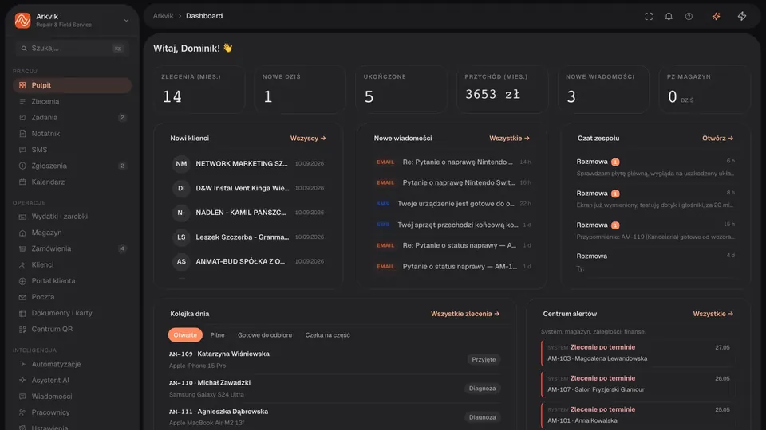Select the Pilne queue tab

[217, 335]
